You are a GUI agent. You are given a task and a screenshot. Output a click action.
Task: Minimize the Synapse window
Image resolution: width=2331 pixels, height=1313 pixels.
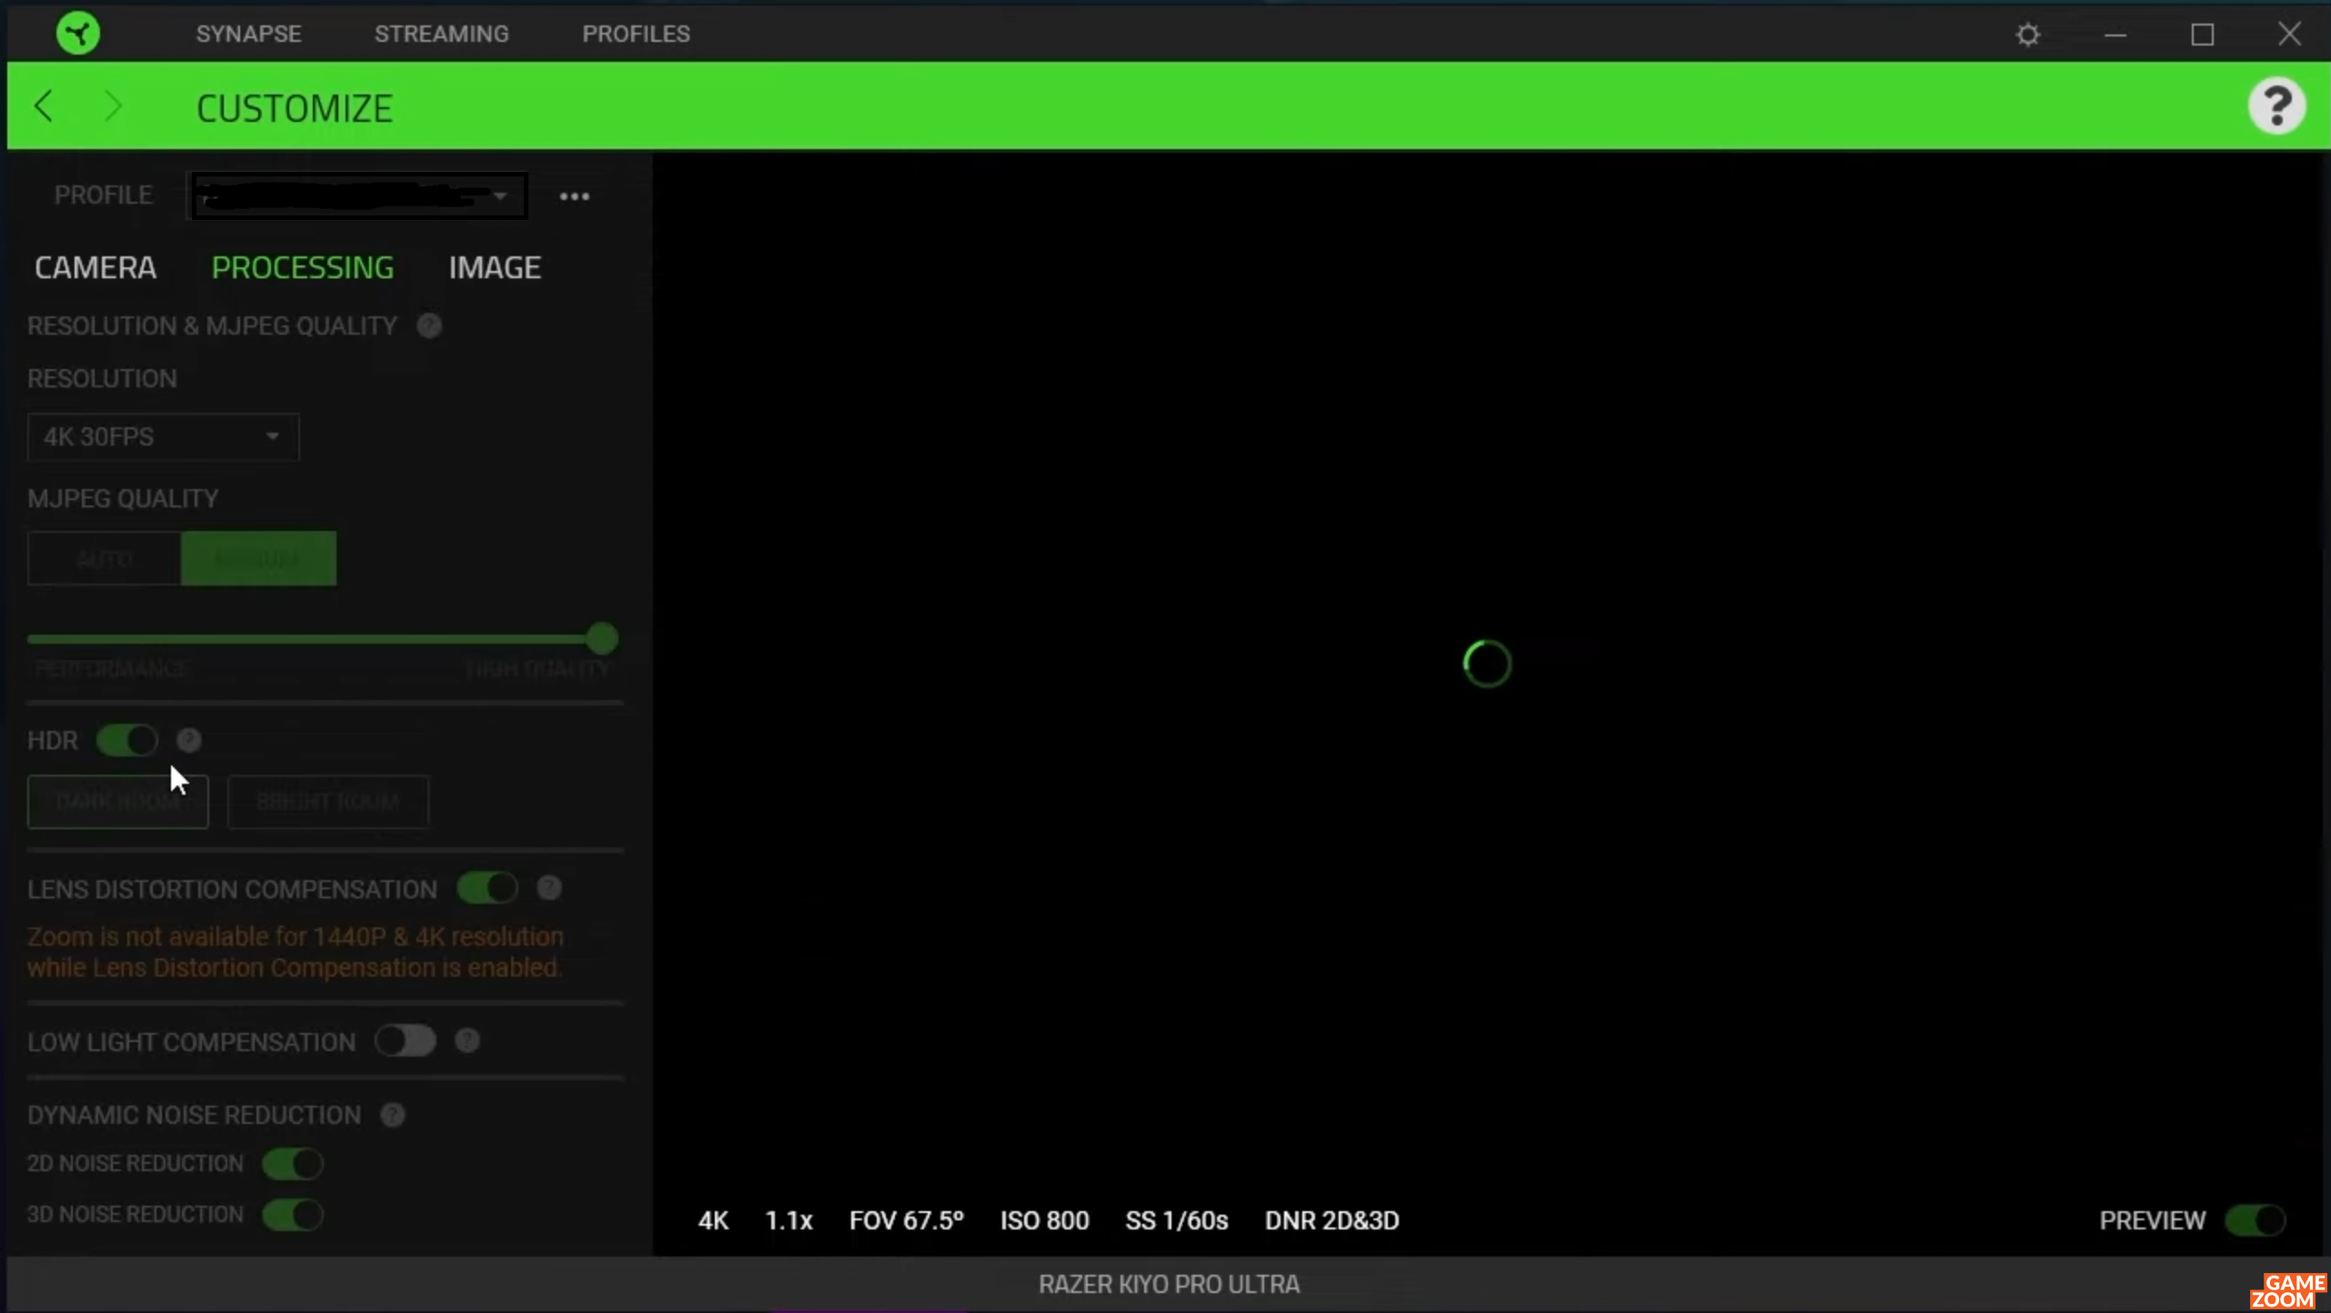(x=2115, y=35)
